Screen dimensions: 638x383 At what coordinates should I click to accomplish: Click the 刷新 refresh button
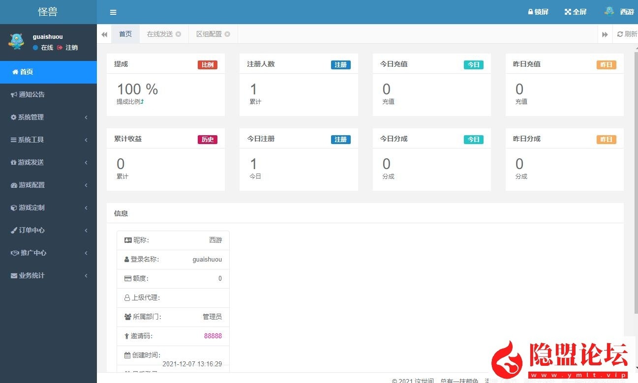(x=626, y=34)
